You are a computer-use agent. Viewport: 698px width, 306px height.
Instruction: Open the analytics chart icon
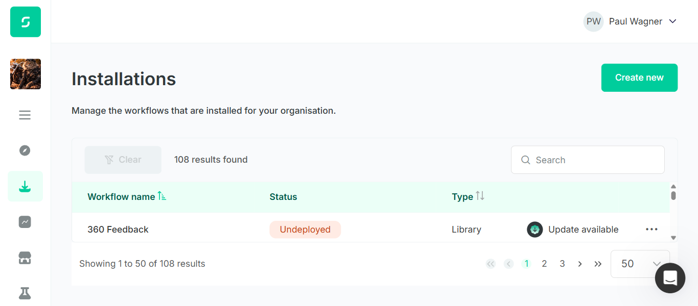[25, 222]
